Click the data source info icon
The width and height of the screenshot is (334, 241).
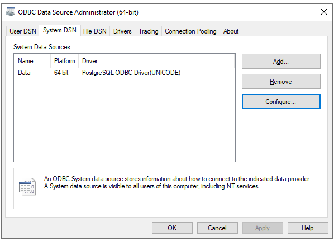coord(27,186)
